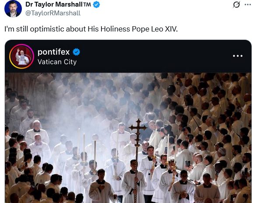Image resolution: width=259 pixels, height=203 pixels.
Task: Open the @TaylorRMarshall handle link
Action: [53, 13]
